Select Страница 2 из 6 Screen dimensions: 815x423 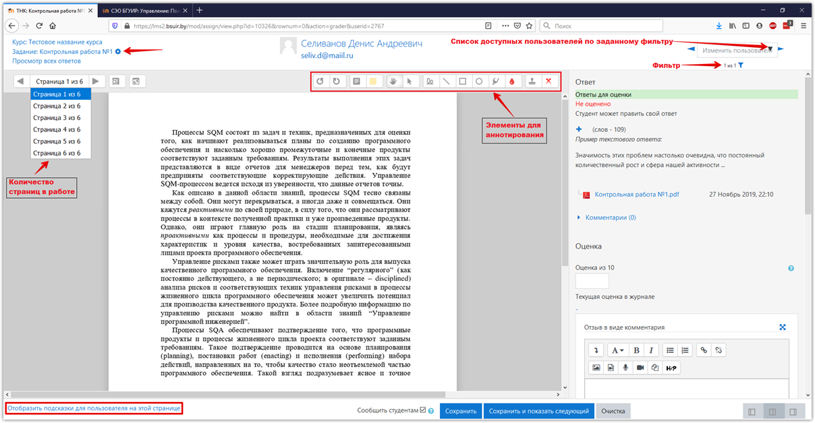(60, 106)
